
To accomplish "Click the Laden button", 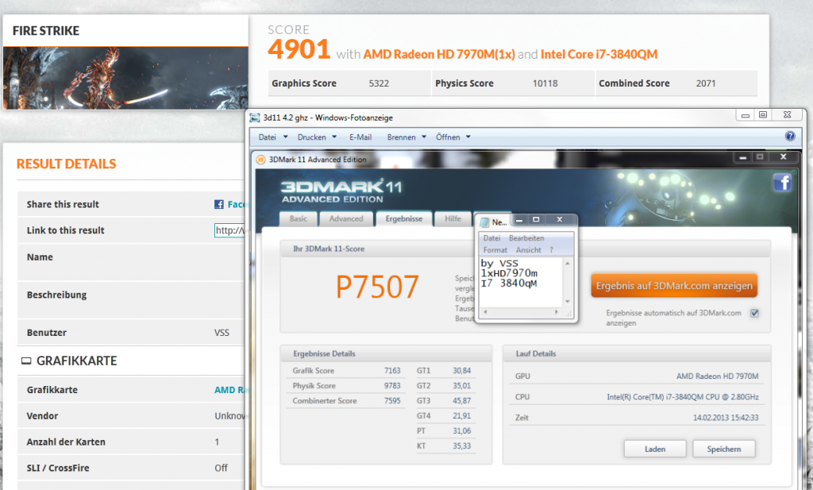I will 655,449.
